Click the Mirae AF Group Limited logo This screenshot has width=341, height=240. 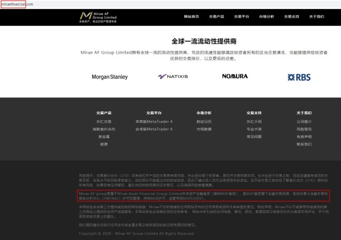point(98,17)
